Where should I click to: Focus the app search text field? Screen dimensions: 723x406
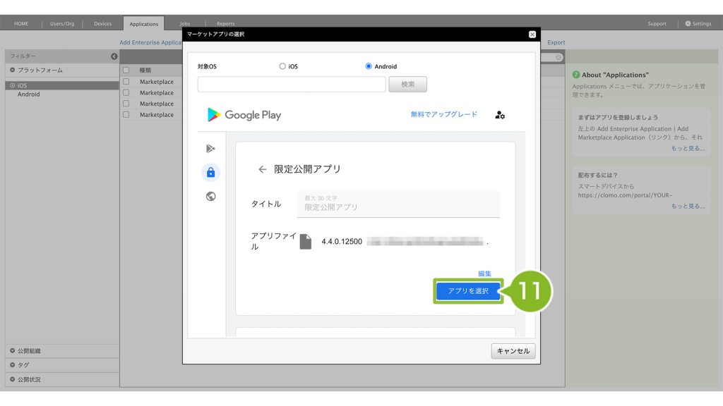(292, 85)
